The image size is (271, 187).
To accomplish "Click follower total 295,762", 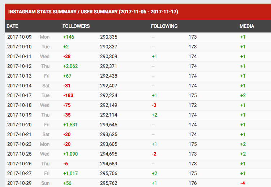I will 108,183.
